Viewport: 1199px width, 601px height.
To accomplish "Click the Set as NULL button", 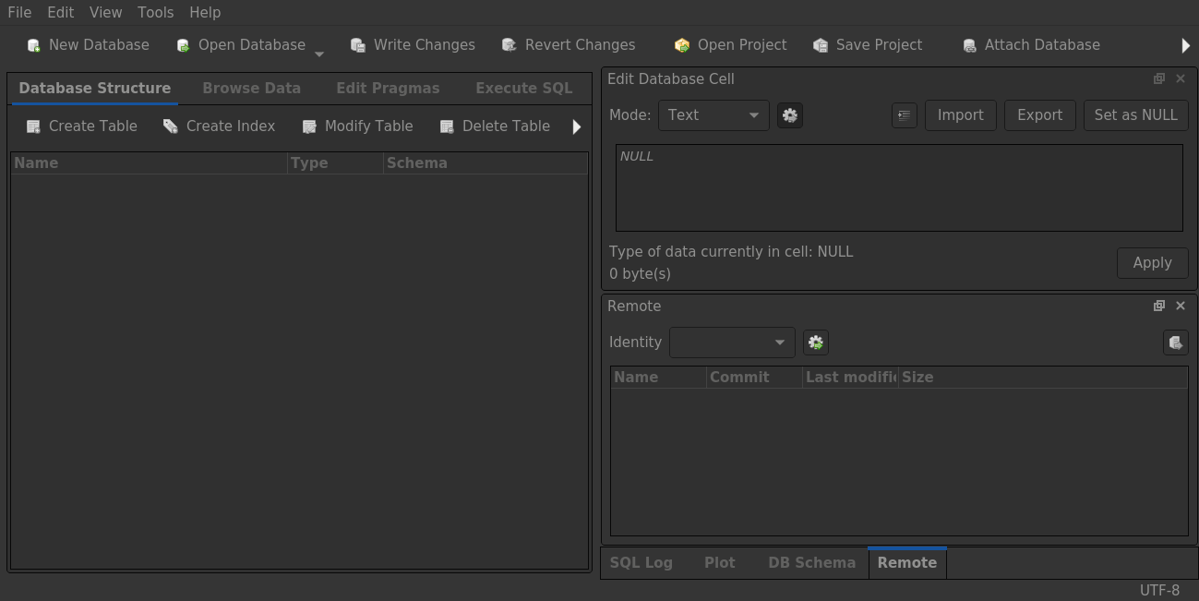I will 1136,115.
